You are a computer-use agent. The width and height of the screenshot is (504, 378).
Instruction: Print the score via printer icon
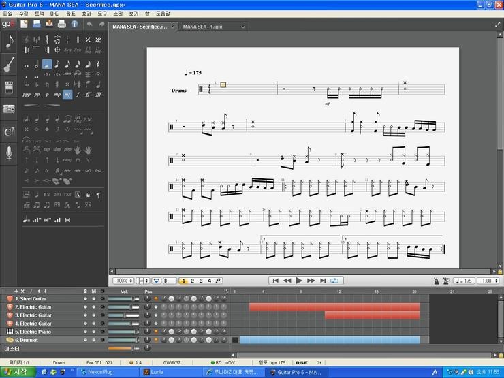point(62,24)
